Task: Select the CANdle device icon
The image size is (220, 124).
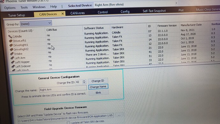Action: point(10,36)
